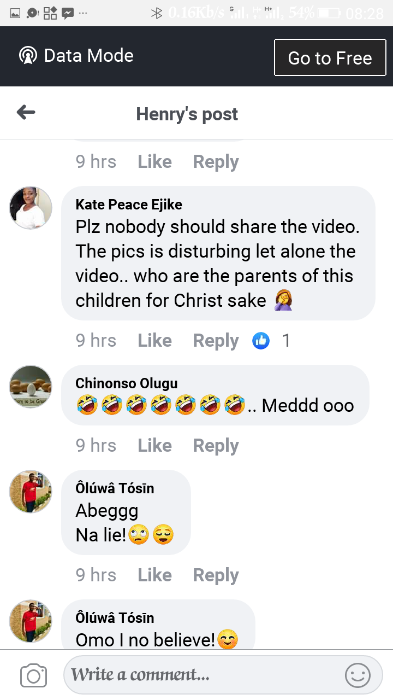Tap the Bluetooth status icon
The image size is (393, 700).
[x=157, y=13]
